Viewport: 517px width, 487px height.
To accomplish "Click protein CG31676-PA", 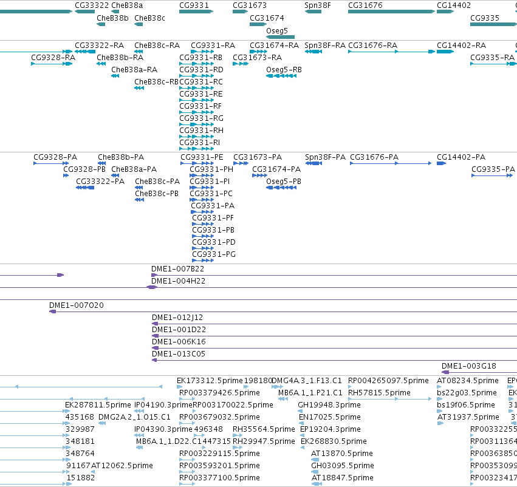I will [x=374, y=157].
